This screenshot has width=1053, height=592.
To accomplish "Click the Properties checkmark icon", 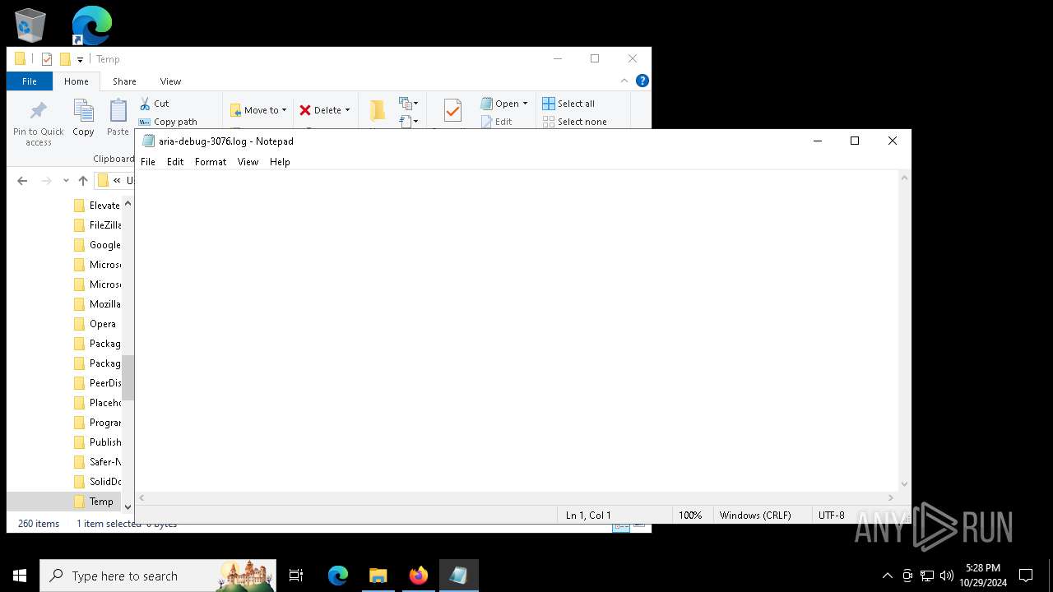I will (452, 111).
